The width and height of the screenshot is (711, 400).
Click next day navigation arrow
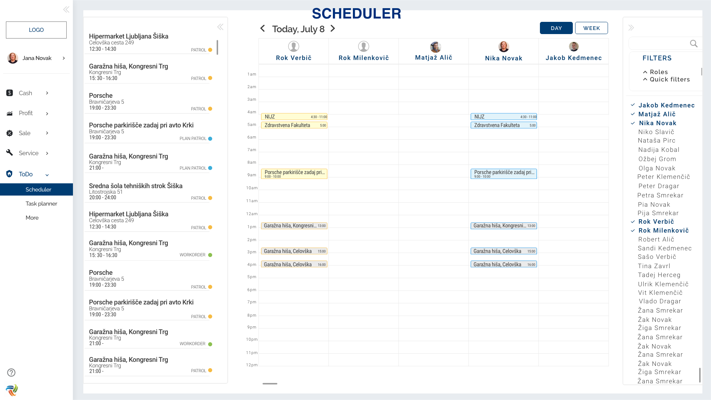point(333,28)
